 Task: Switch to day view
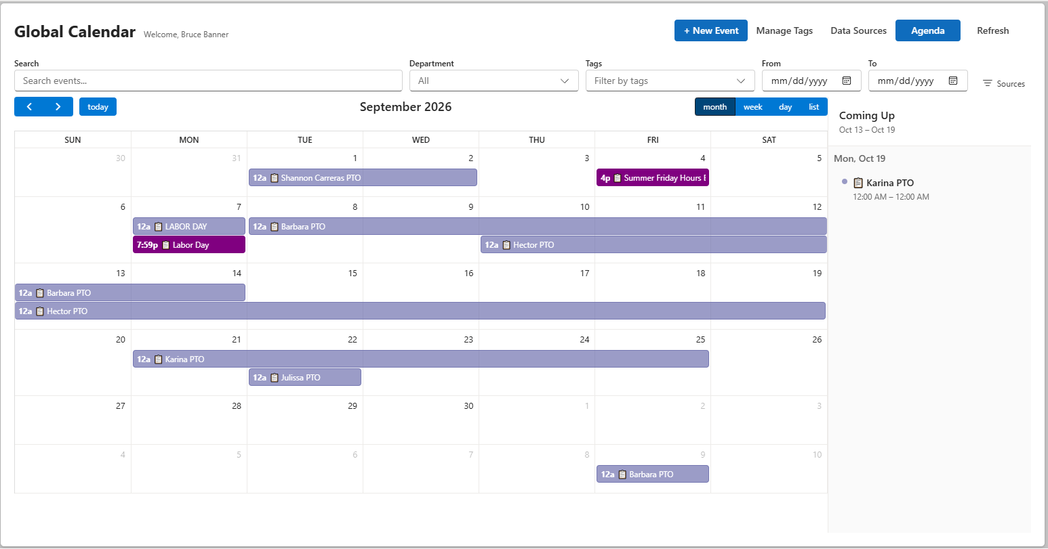pos(785,107)
